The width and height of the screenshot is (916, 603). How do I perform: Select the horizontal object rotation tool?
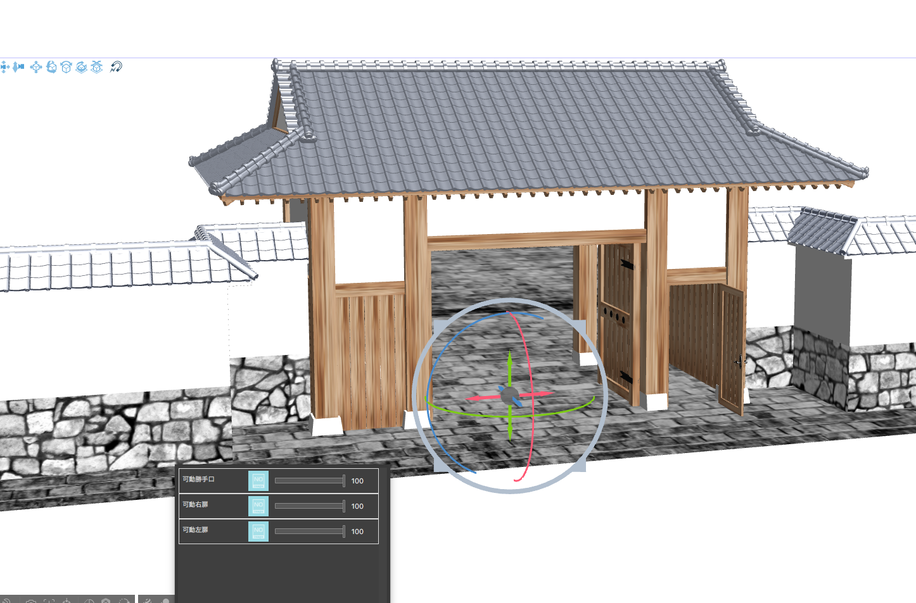tap(66, 67)
